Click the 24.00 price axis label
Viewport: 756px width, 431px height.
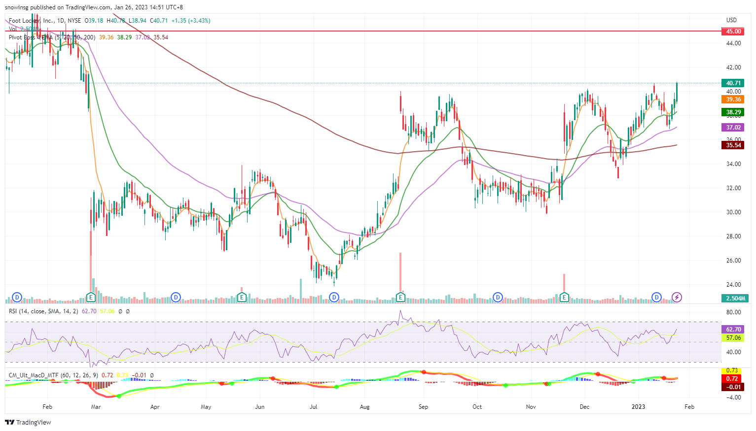[733, 285]
